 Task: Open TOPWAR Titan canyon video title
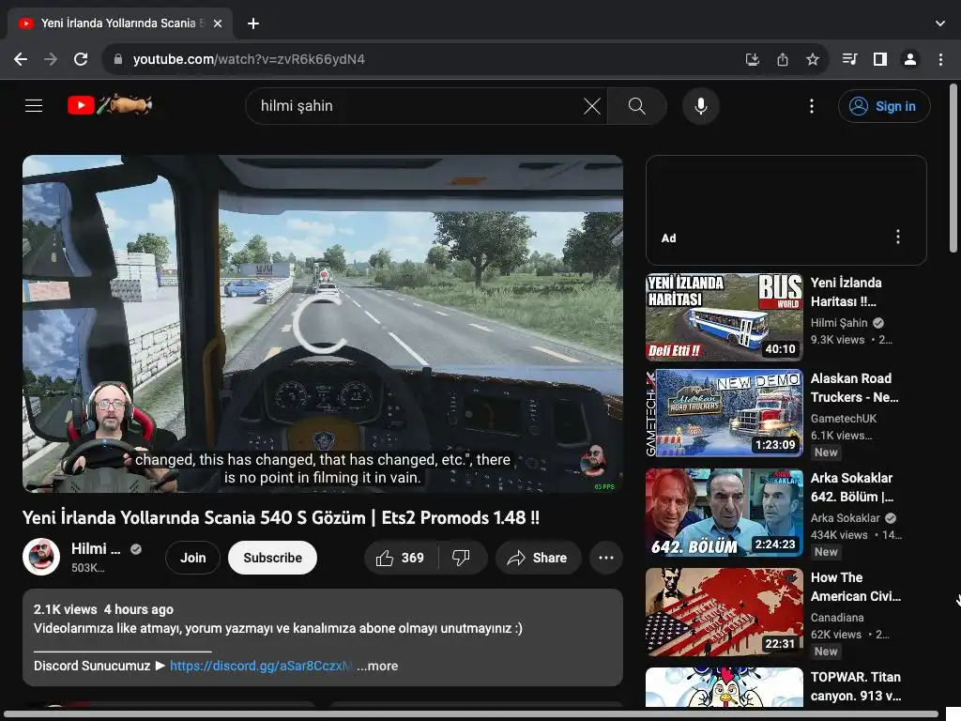point(856,686)
